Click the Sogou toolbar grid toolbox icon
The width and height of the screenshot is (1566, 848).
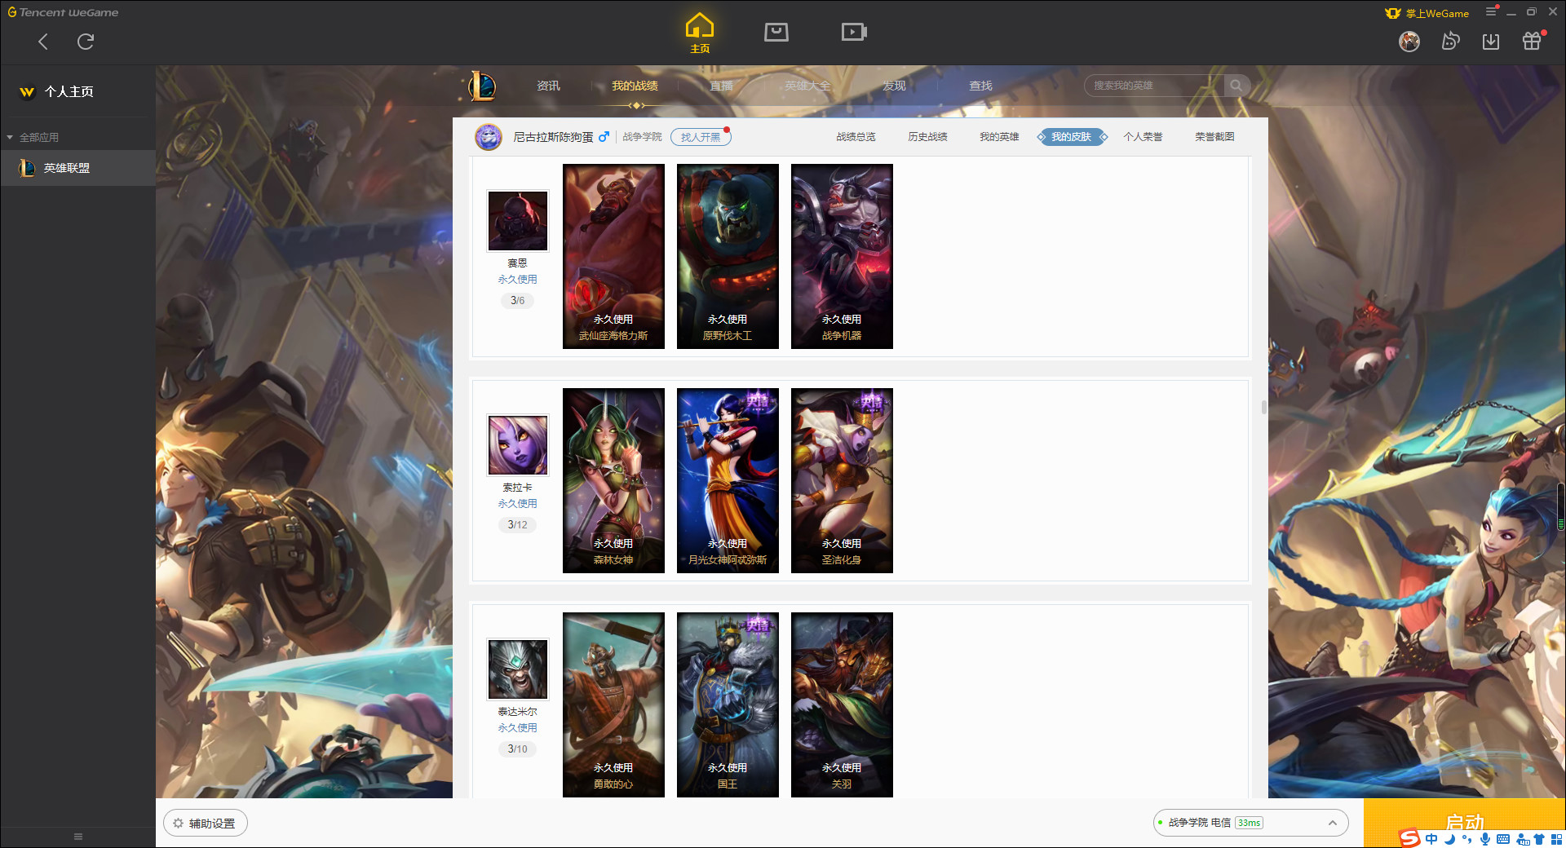1556,839
